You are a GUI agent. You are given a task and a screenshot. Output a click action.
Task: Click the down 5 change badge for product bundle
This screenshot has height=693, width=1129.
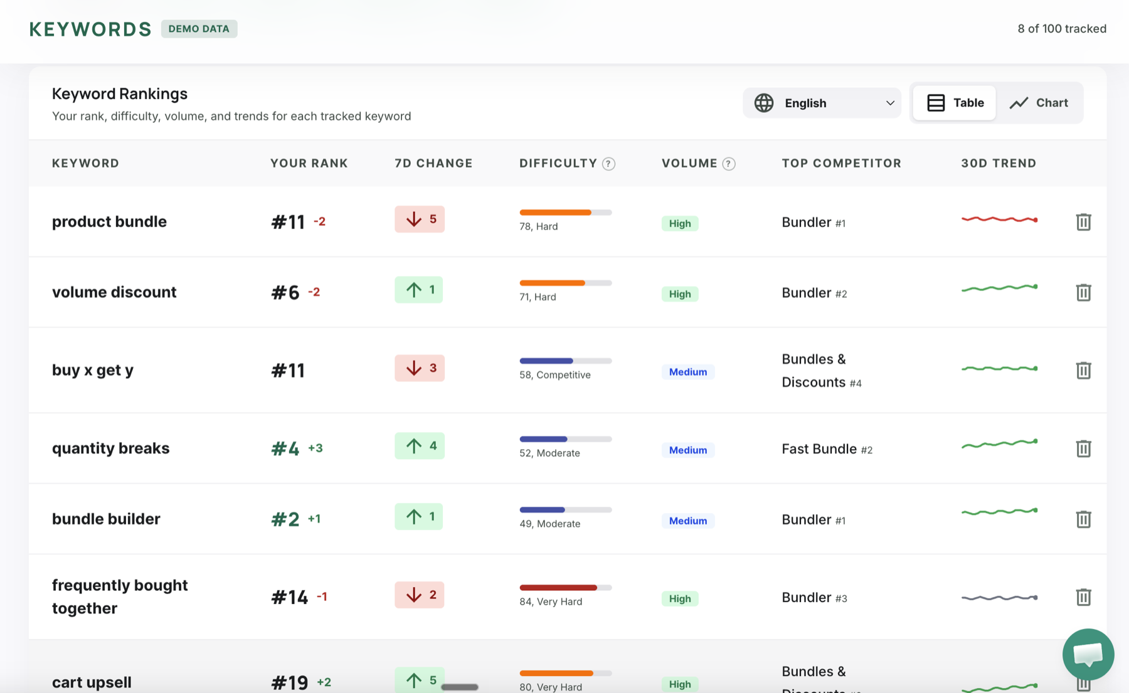(420, 220)
